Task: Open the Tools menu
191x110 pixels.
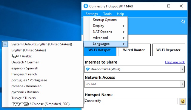Action: pyautogui.click(x=107, y=14)
